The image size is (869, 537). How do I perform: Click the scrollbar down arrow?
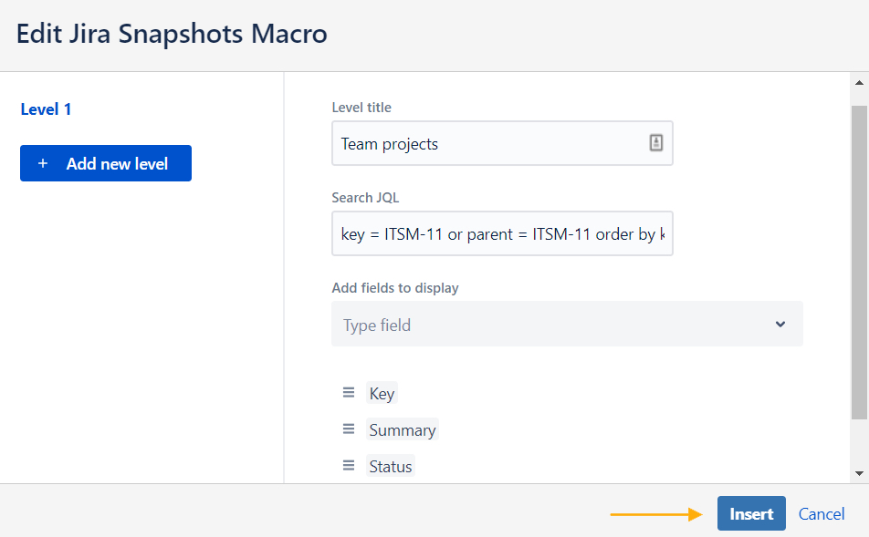tap(859, 473)
